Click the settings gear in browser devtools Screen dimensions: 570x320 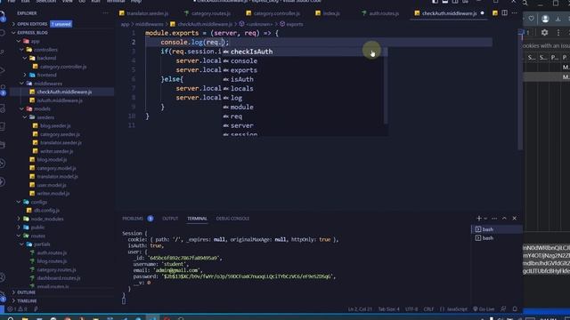tap(544, 33)
